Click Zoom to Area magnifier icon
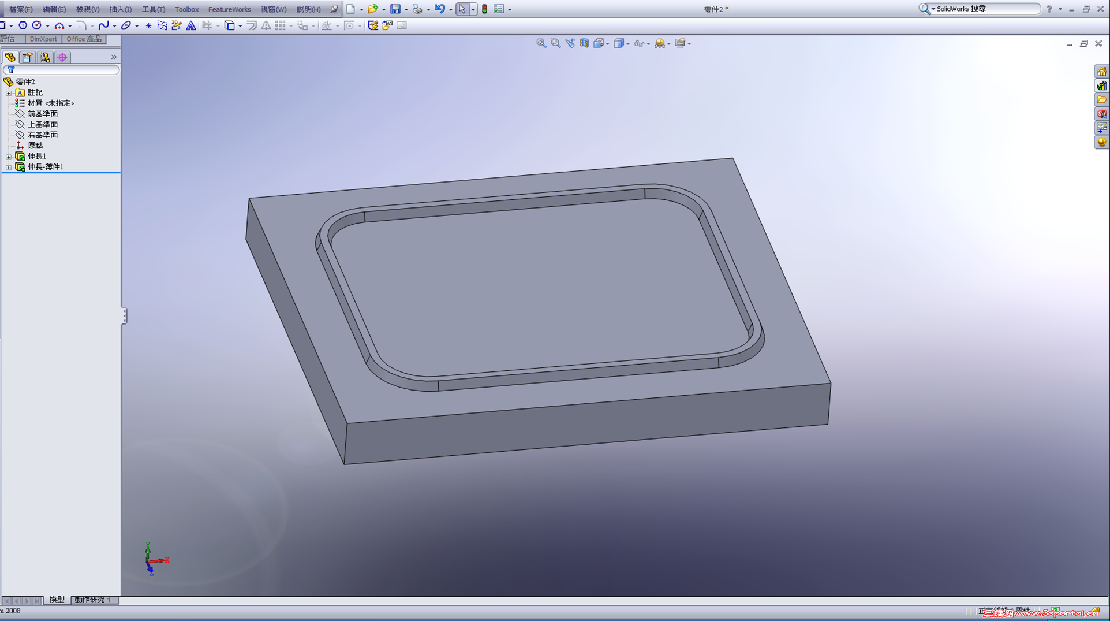1110x621 pixels. 556,43
